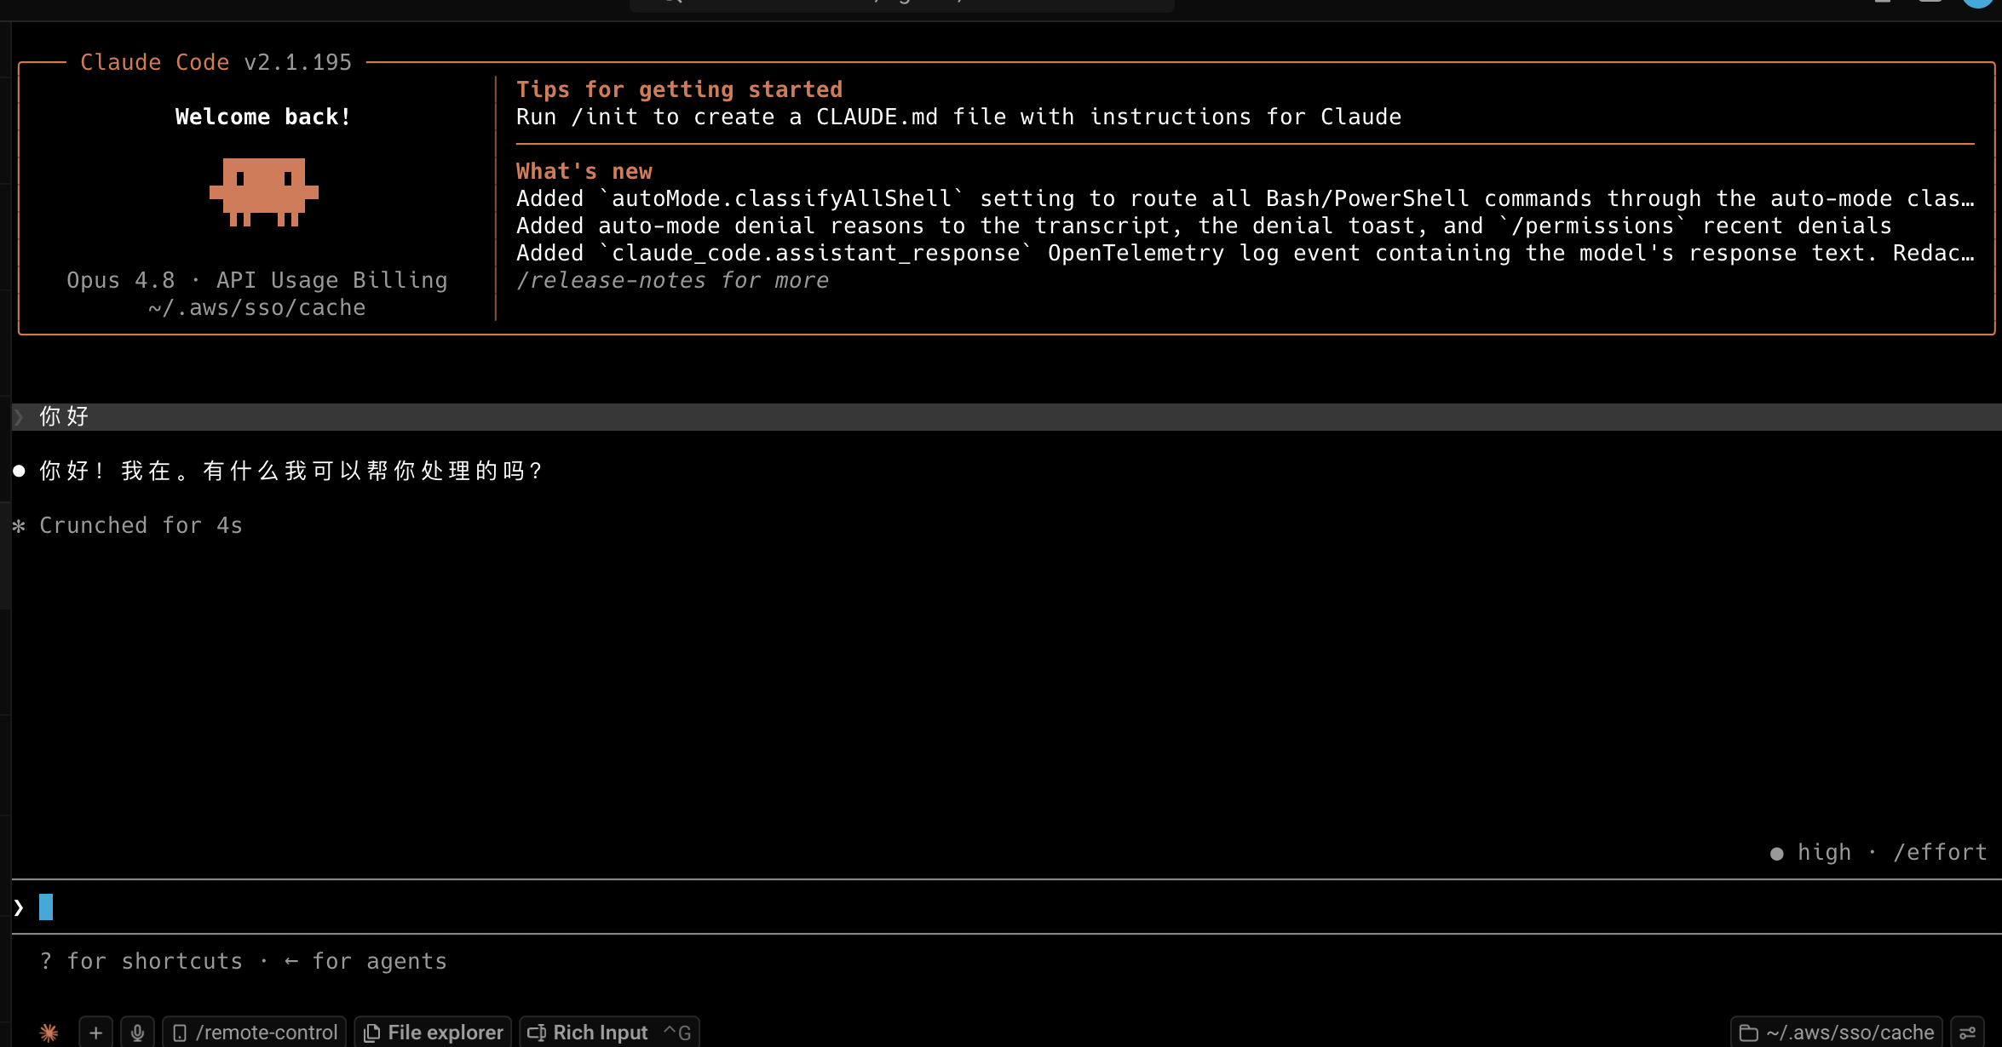Click the "Welcome back!" text
2002x1047 pixels.
[x=263, y=117]
